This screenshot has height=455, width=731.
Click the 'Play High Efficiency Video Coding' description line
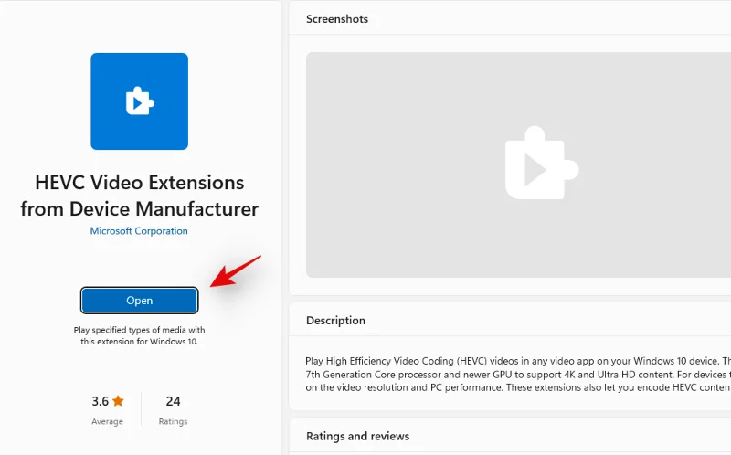[x=512, y=362]
